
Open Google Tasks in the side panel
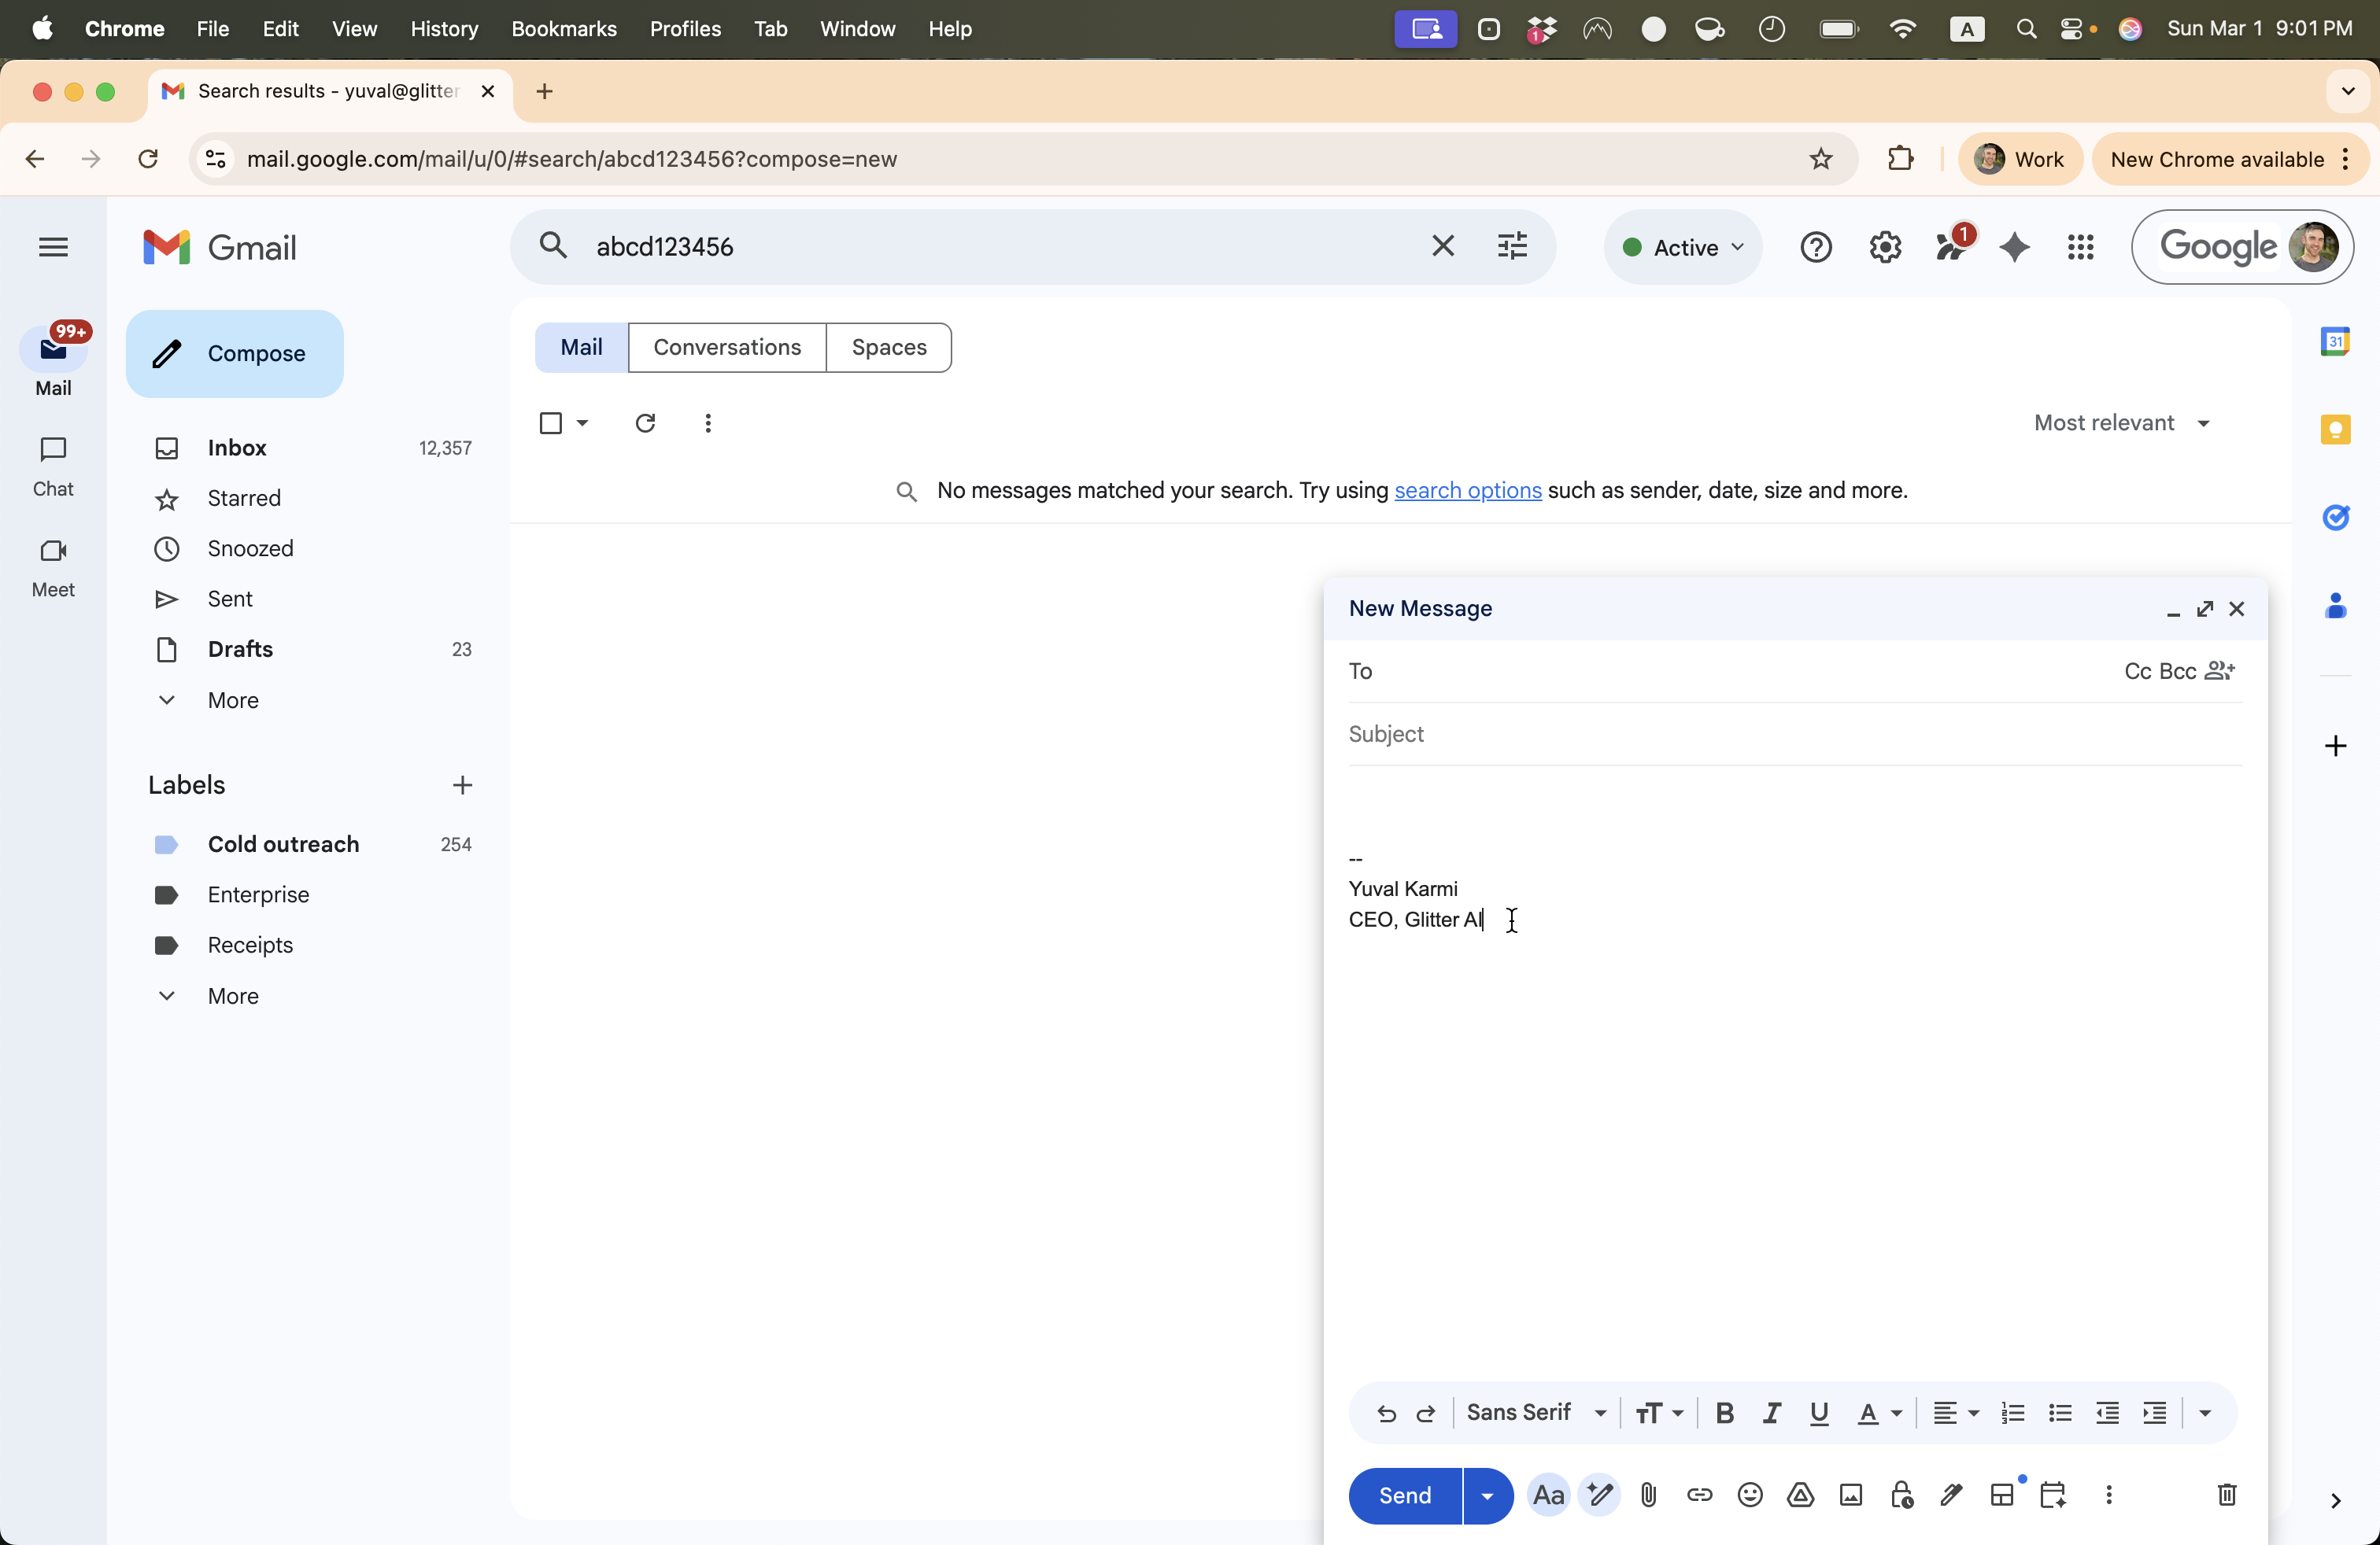pyautogui.click(x=2337, y=517)
